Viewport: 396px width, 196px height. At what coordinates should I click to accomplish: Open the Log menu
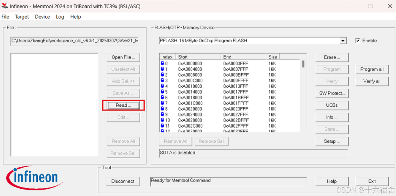(x=60, y=17)
